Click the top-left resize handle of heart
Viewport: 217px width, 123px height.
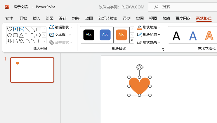[129, 77]
